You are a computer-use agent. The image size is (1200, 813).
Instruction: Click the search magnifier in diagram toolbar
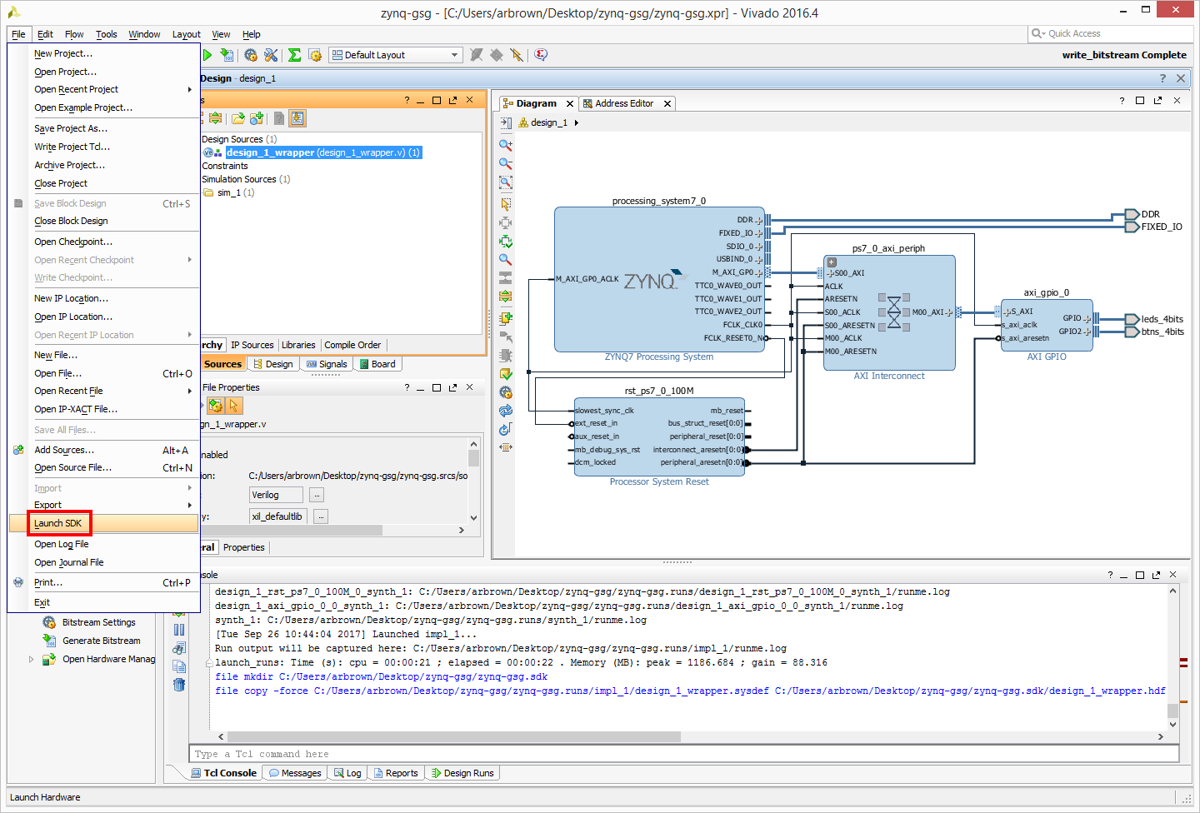[x=505, y=260]
